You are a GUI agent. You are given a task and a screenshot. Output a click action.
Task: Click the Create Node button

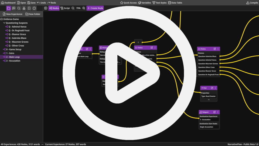tap(95, 8)
